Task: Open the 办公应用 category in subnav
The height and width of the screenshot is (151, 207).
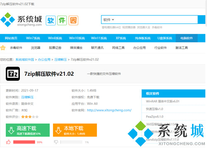Action: click(140, 48)
